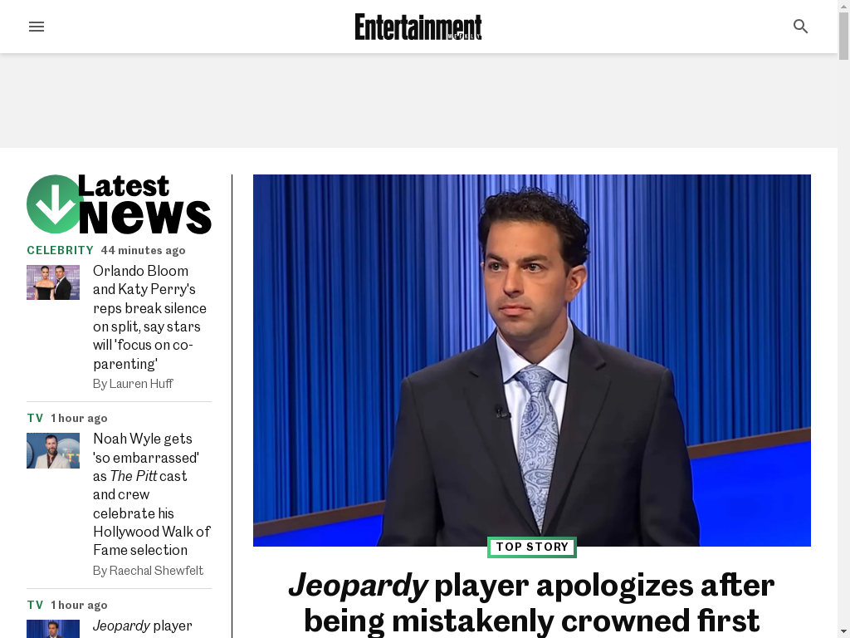The width and height of the screenshot is (850, 638).
Task: Open Noah Wyle story thumbnail
Action: click(x=53, y=450)
